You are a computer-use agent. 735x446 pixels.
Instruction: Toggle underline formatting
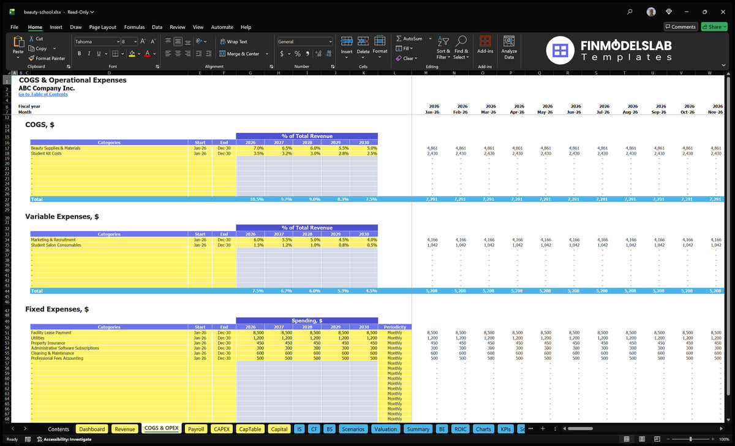[99, 54]
